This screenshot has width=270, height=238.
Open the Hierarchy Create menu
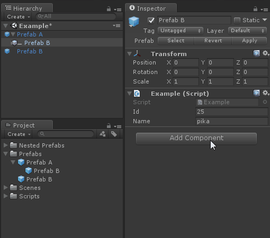coord(18,17)
